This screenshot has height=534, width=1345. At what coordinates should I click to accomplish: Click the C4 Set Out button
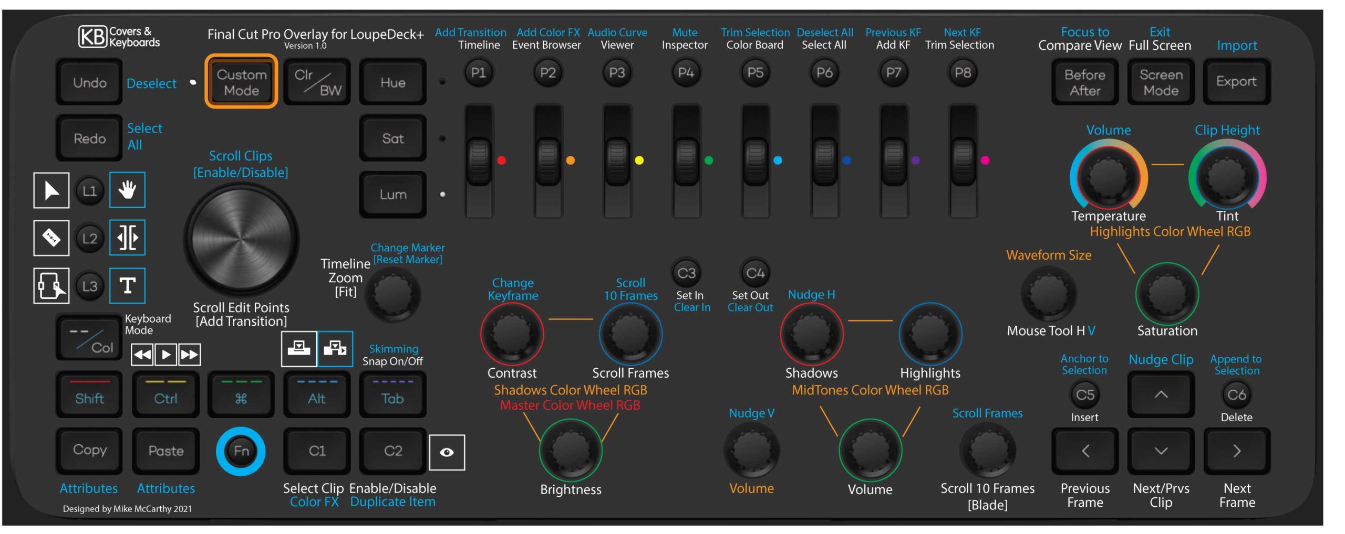pyautogui.click(x=755, y=273)
